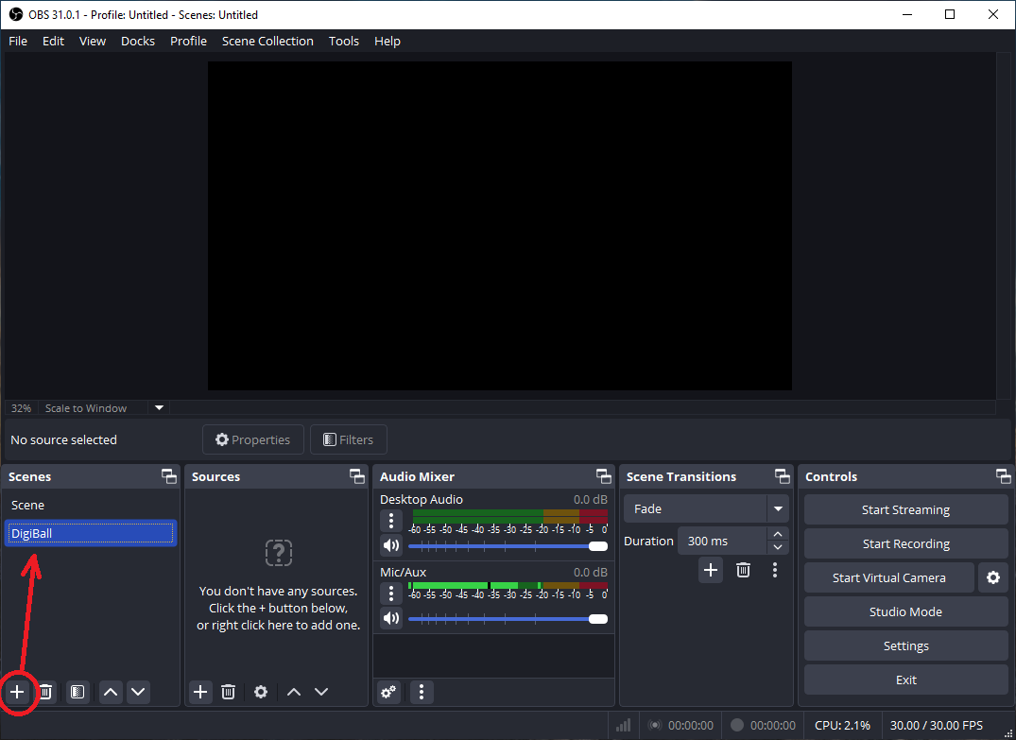Open the preview scaling dropdown arrow
The height and width of the screenshot is (740, 1016).
(x=159, y=408)
